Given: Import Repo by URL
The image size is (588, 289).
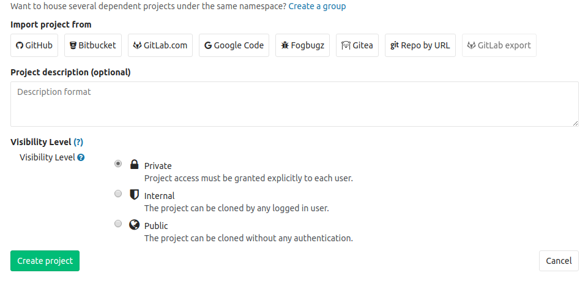Looking at the screenshot, I should pos(420,45).
